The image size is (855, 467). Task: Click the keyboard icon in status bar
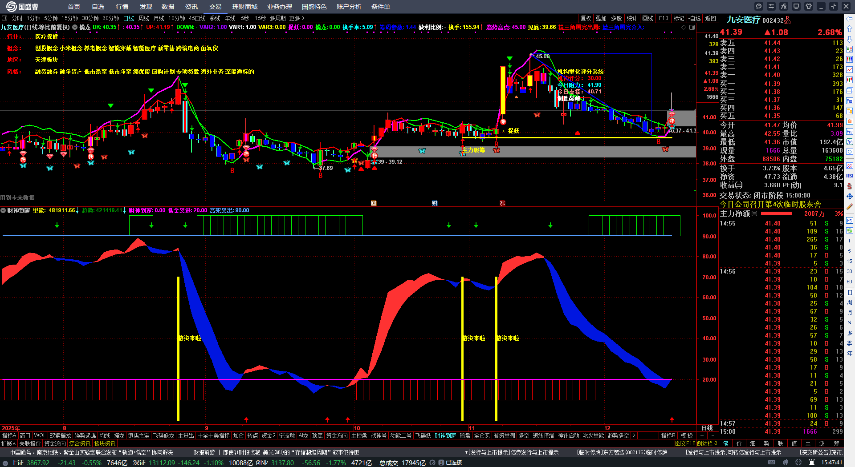click(x=771, y=463)
